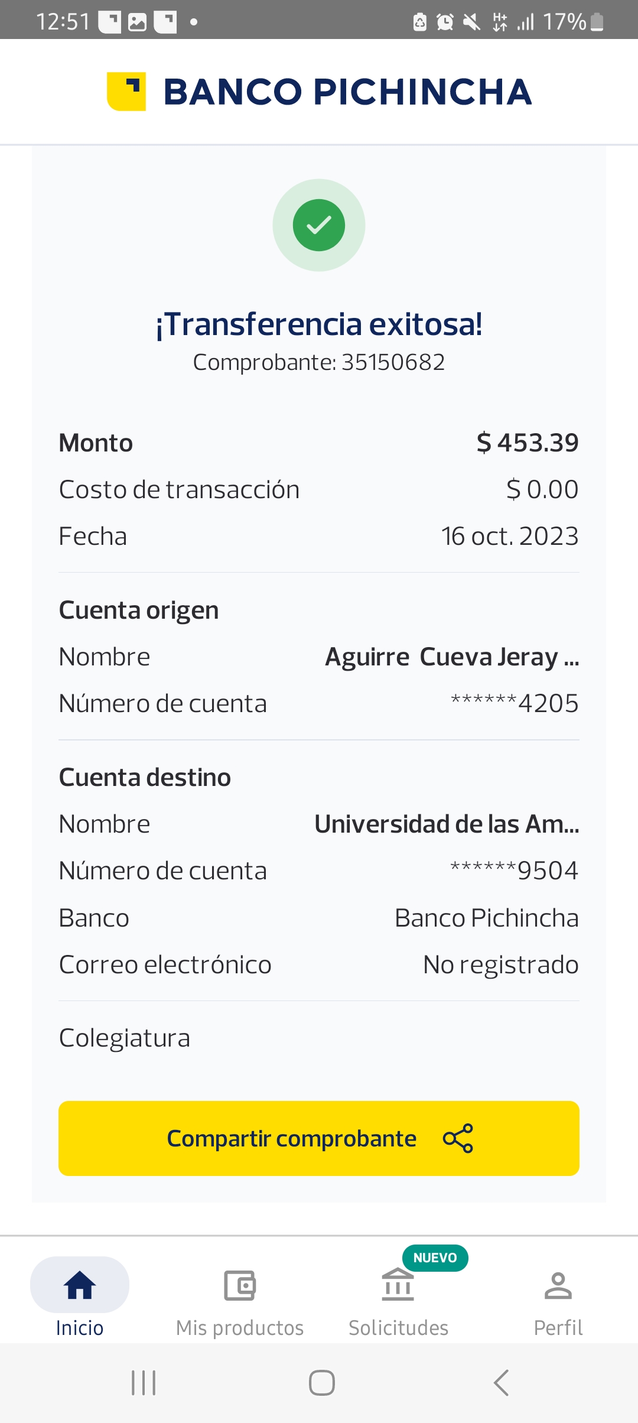Tap the Android back navigation arrow
Screen dimensions: 638x1423
501,1383
